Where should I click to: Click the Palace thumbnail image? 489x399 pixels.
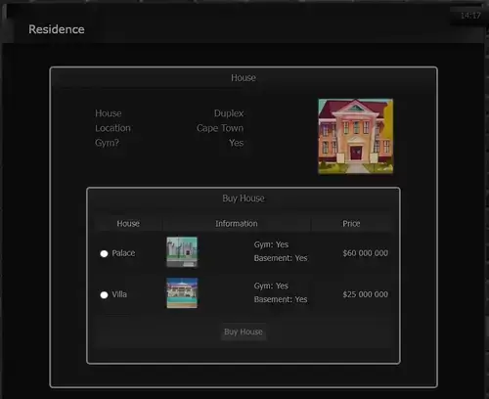coord(182,251)
